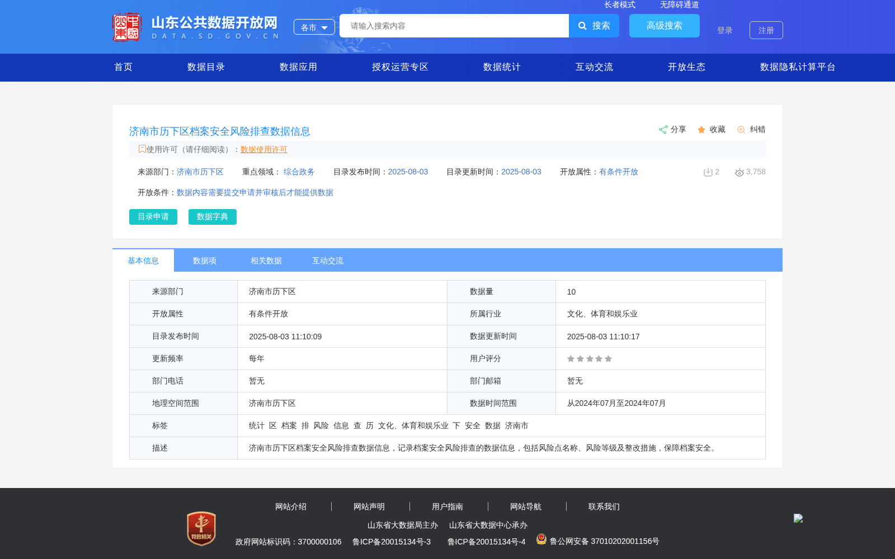Click 网站介绍 footer link
Image resolution: width=895 pixels, height=559 pixels.
(291, 506)
